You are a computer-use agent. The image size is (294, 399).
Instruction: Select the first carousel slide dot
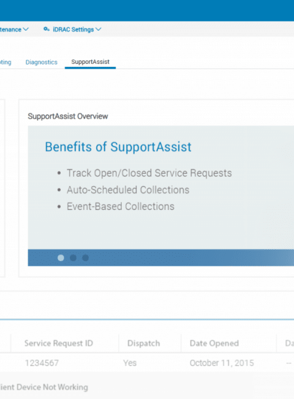pos(61,258)
